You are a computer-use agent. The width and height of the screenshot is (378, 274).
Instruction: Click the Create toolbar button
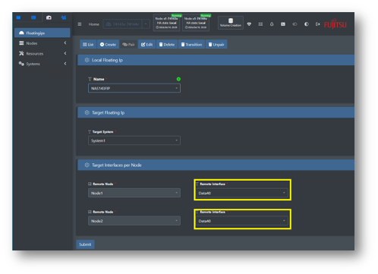pyautogui.click(x=108, y=45)
